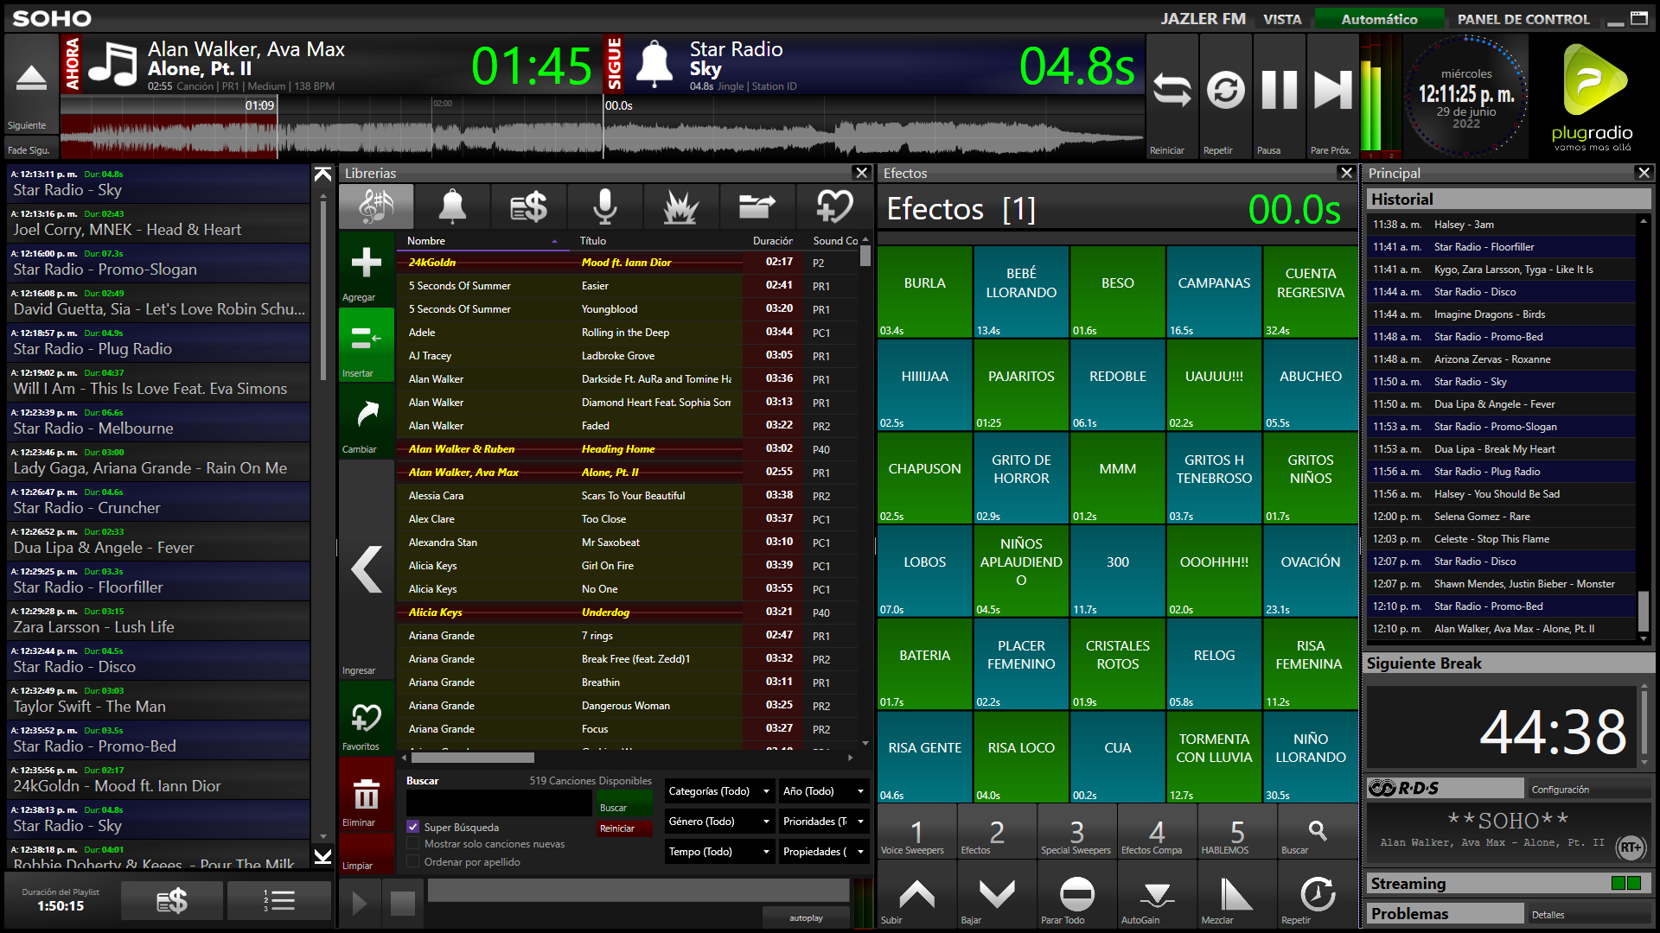Click the Eliminar trash icon
The height and width of the screenshot is (933, 1660).
[x=367, y=795]
